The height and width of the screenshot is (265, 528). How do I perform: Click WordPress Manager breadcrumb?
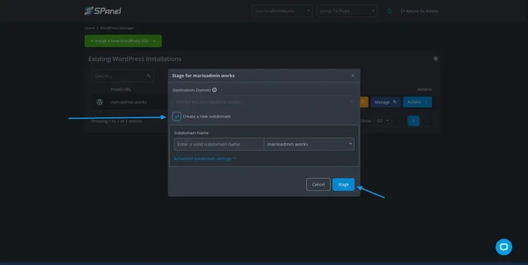click(117, 28)
